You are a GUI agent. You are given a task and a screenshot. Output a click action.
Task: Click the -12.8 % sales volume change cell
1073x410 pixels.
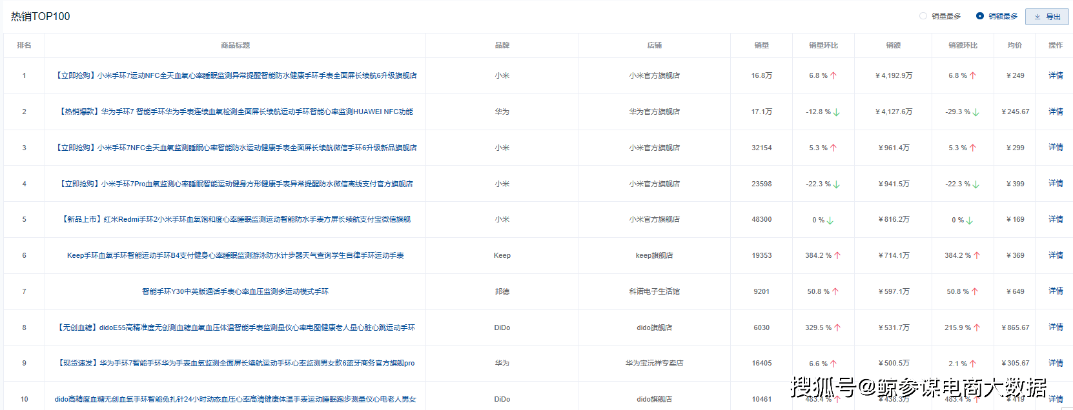point(823,112)
